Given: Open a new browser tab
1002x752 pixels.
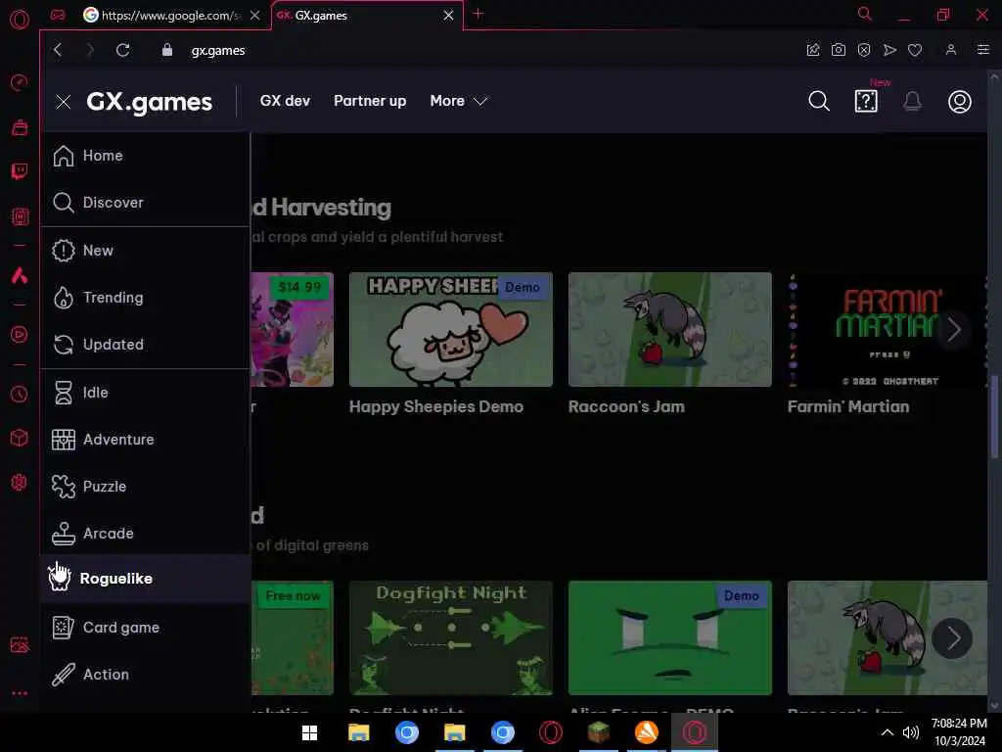Looking at the screenshot, I should (x=478, y=14).
